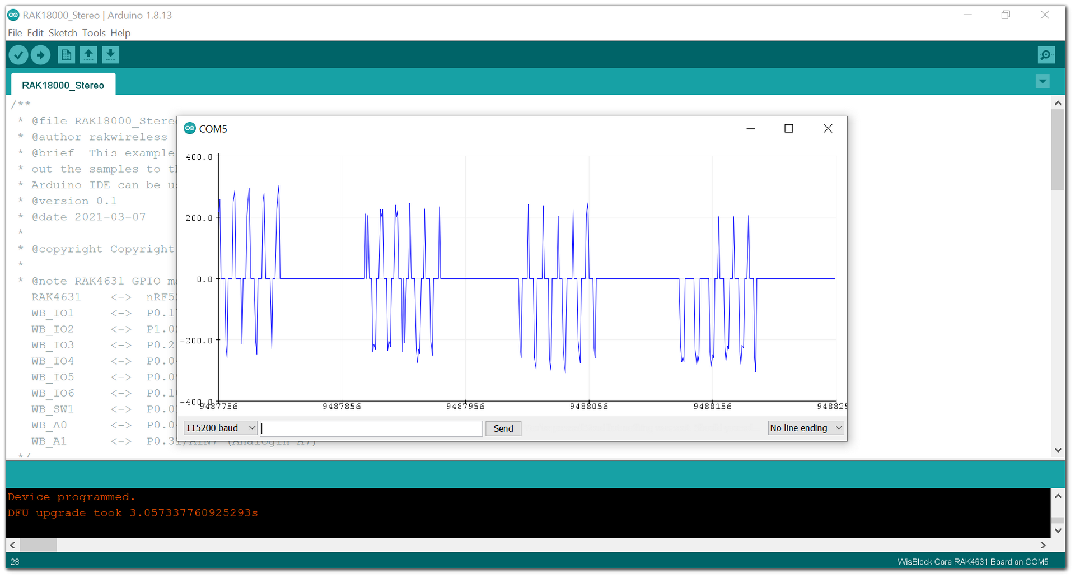Open the No line ending dropdown

pyautogui.click(x=806, y=428)
